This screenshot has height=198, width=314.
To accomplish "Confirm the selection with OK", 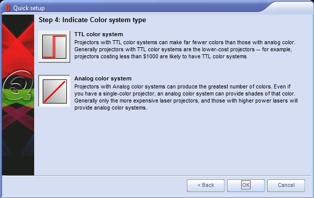I will point(246,185).
